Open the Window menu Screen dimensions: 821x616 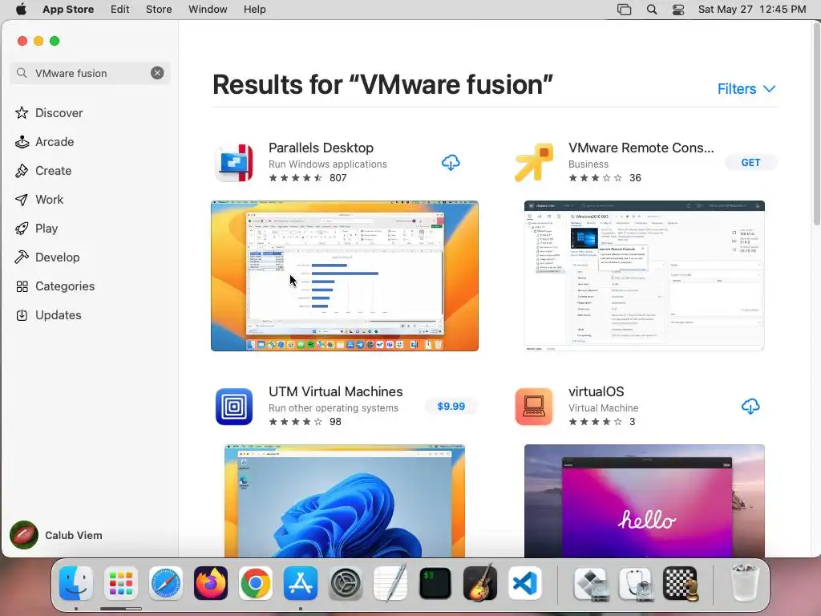pos(208,10)
